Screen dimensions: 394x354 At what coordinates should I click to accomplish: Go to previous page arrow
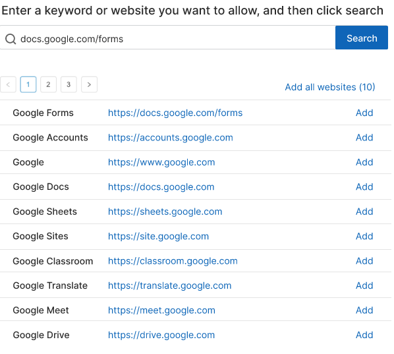[8, 84]
